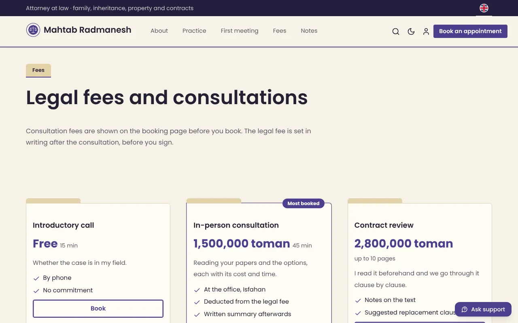Click the Mahtab Radmanesh site title
This screenshot has height=323, width=518.
87,30
